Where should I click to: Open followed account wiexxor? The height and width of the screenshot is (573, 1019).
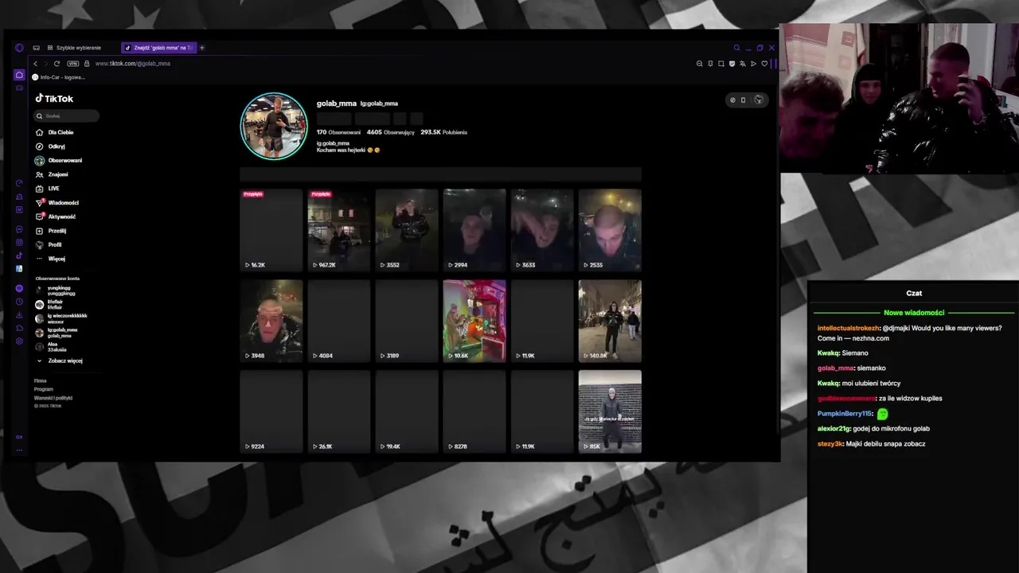[x=61, y=318]
